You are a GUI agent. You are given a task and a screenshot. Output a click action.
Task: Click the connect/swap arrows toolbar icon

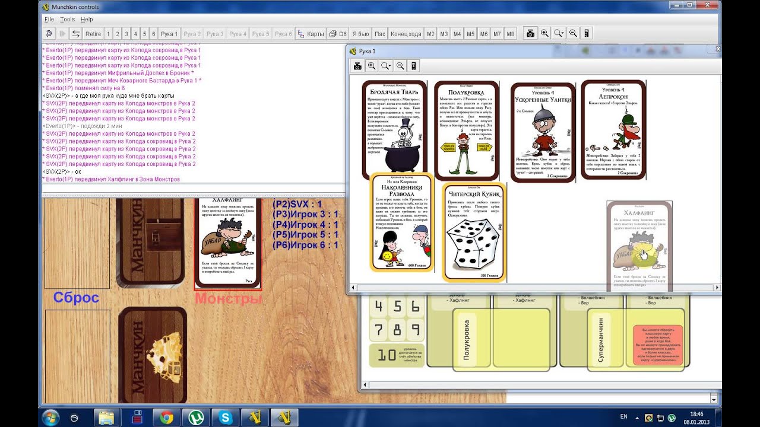click(x=76, y=34)
